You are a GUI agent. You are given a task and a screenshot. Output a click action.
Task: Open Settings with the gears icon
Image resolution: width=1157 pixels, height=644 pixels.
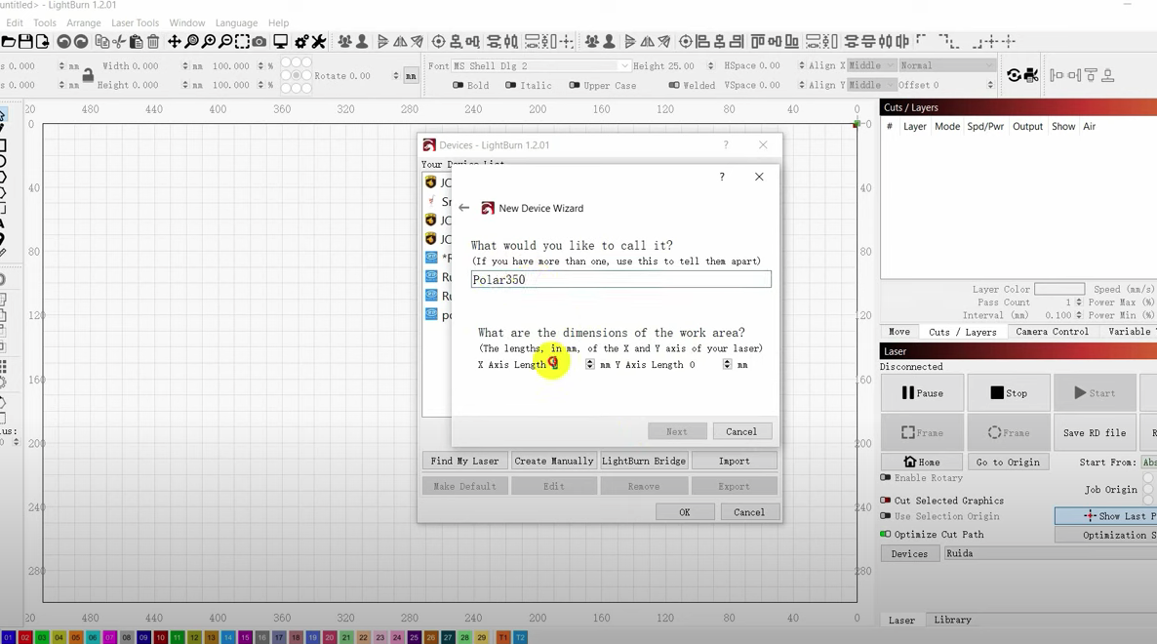point(301,42)
